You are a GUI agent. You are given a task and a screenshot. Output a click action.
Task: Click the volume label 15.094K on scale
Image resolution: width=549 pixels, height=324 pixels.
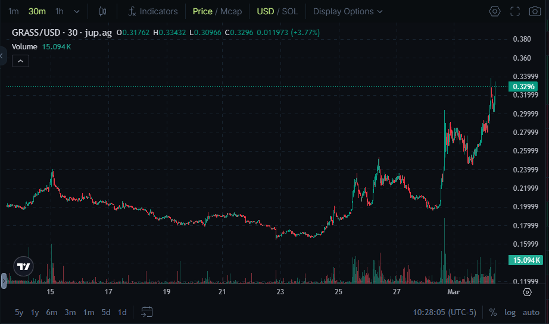tap(526, 260)
